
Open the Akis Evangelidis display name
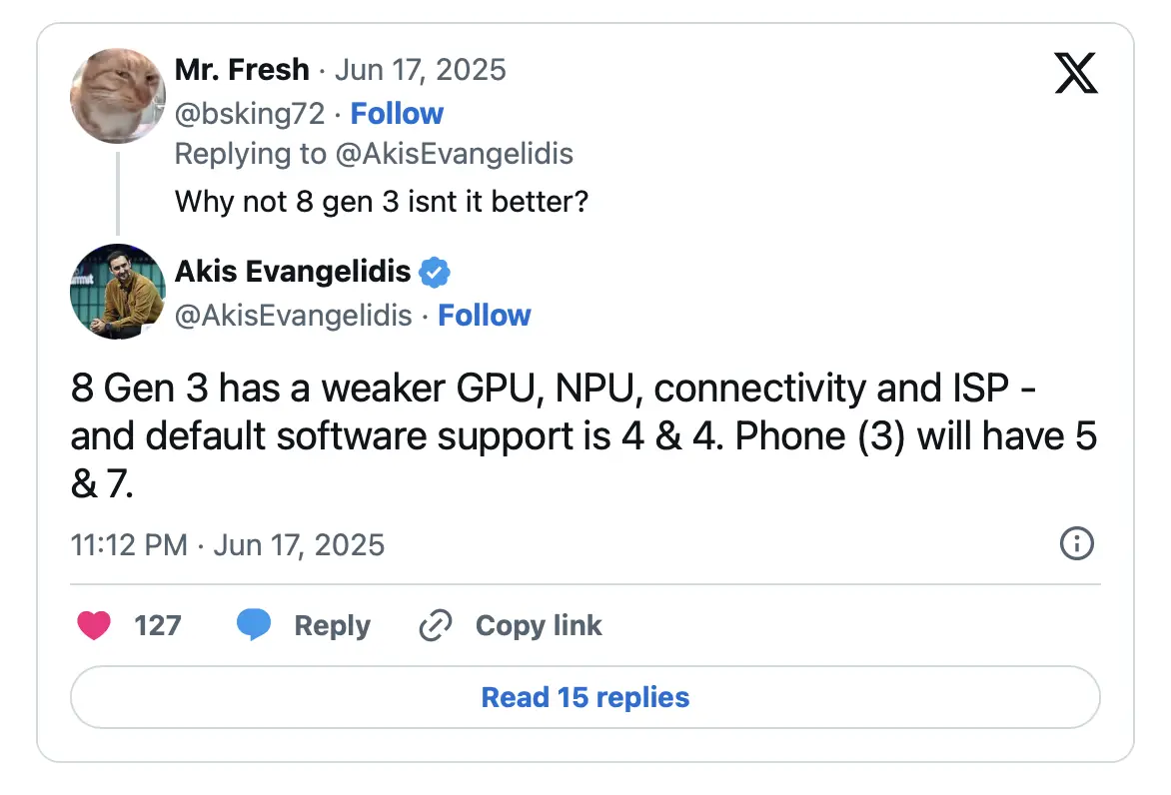293,272
